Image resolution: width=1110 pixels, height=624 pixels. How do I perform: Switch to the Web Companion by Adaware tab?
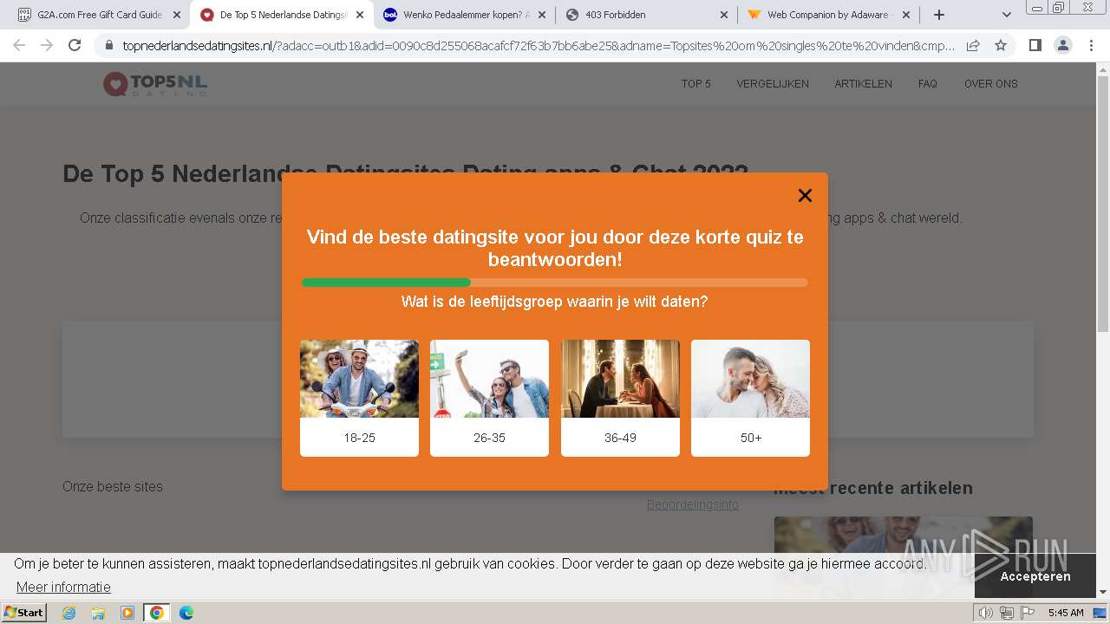tap(828, 15)
